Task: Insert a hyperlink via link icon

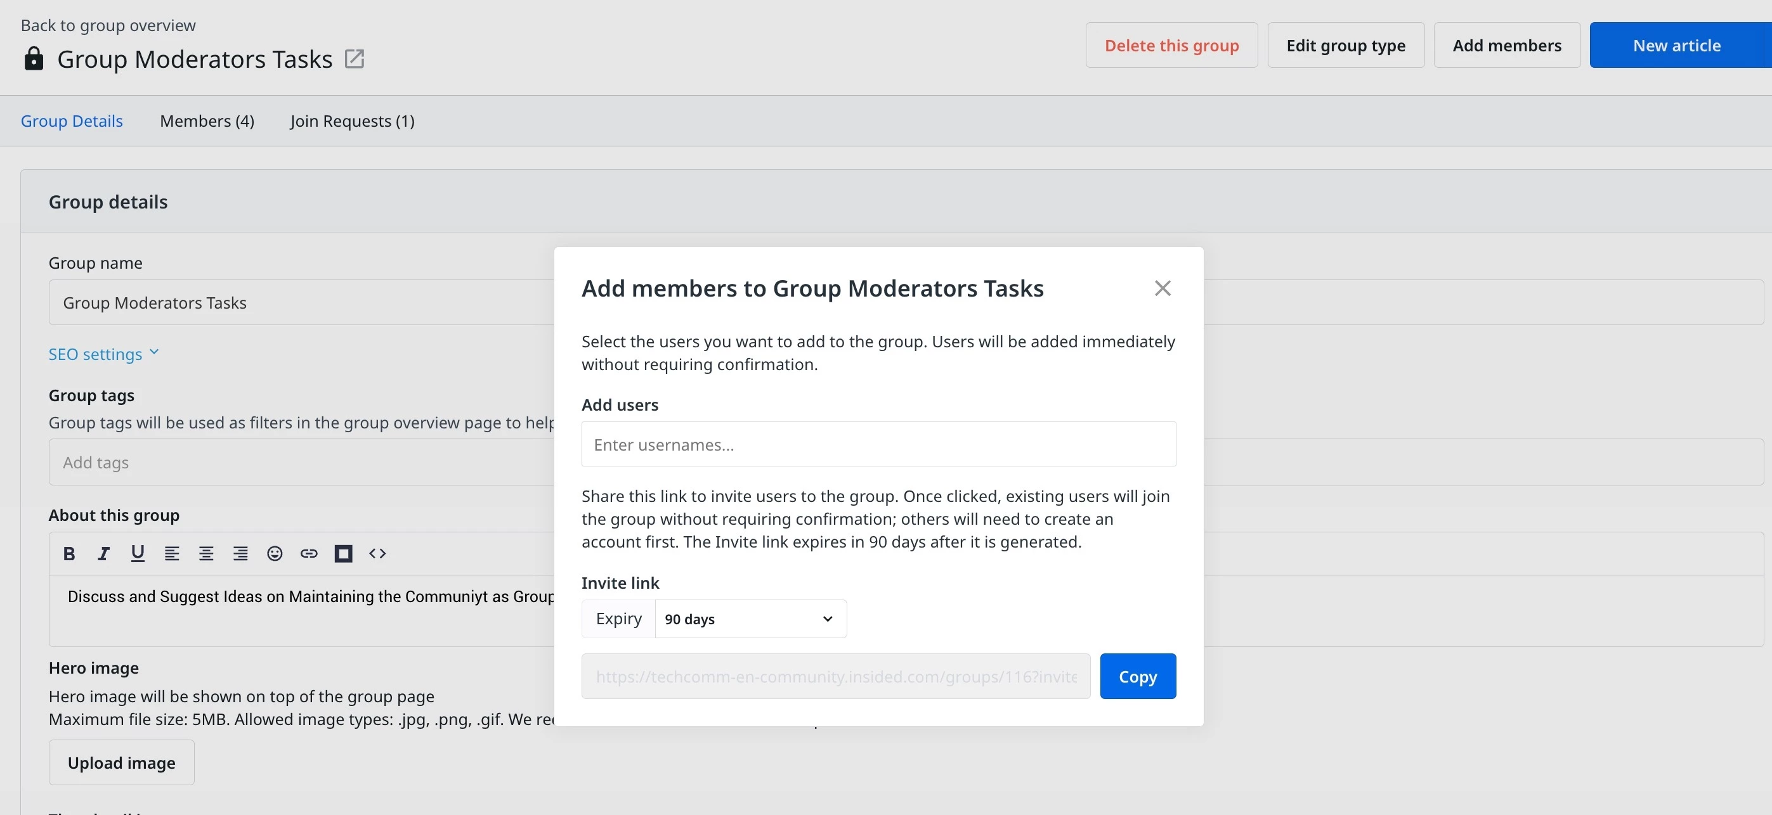Action: (x=309, y=554)
